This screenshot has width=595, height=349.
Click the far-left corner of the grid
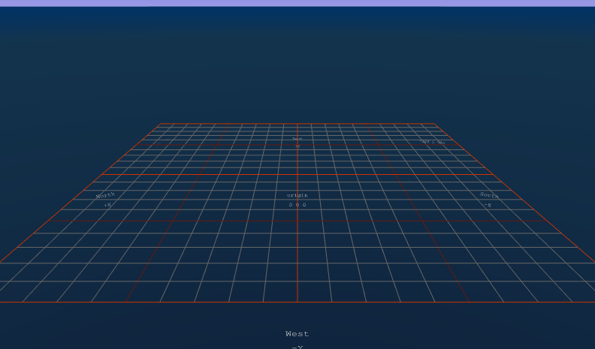(x=161, y=124)
